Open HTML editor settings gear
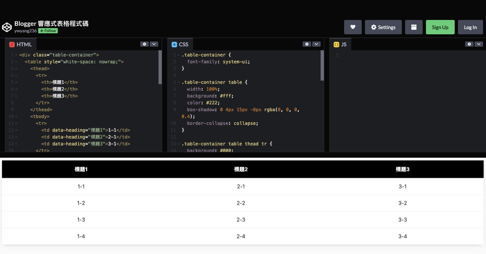The height and width of the screenshot is (254, 486). [145, 44]
